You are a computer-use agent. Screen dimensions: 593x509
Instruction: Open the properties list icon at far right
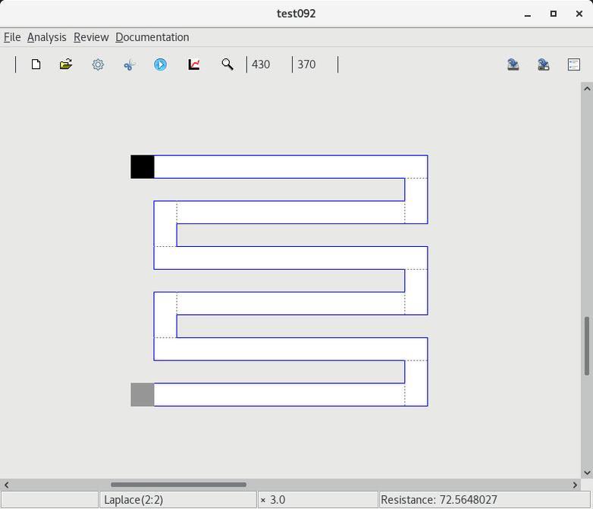point(574,64)
